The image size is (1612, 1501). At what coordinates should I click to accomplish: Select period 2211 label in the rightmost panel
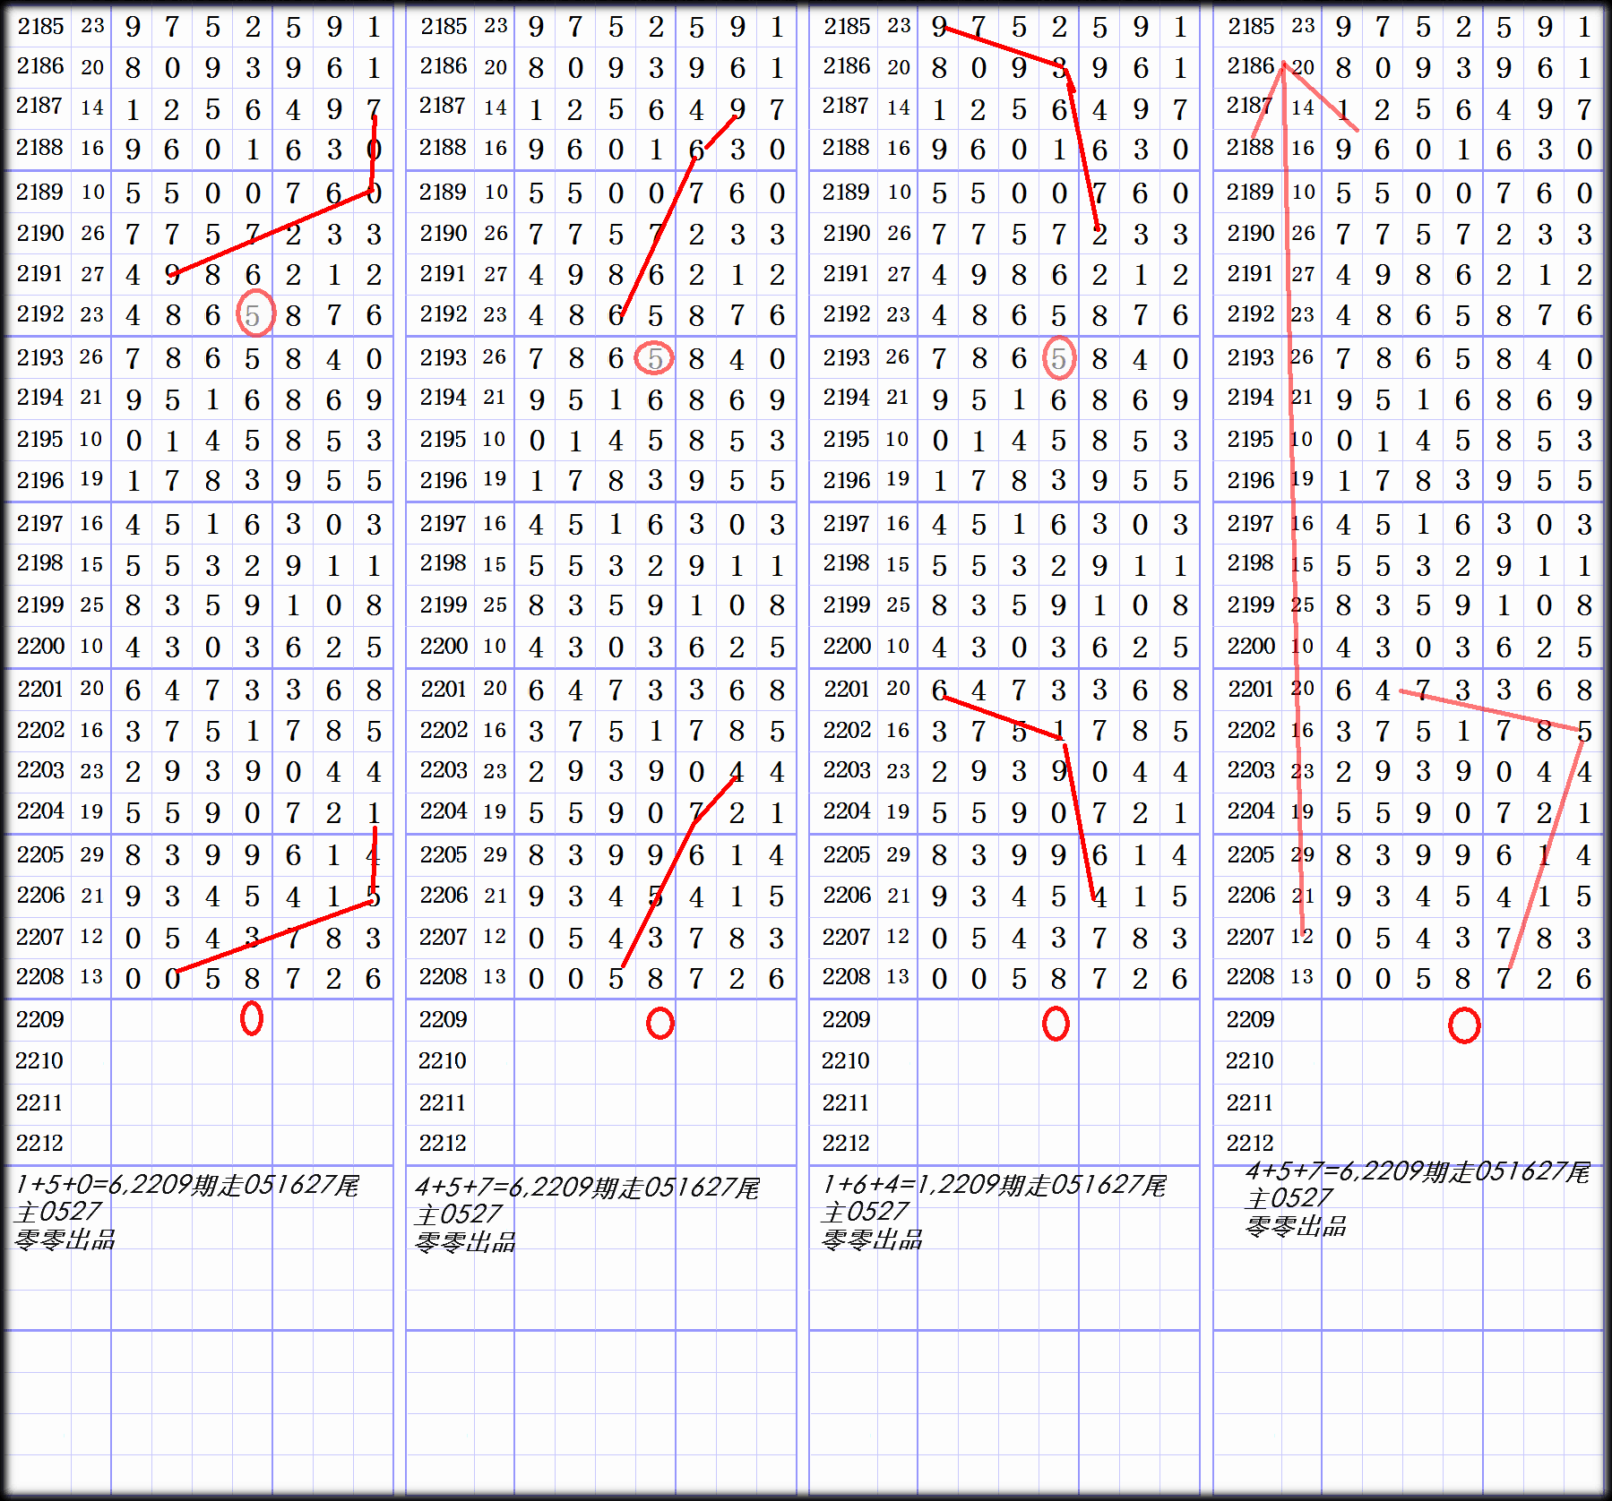[1251, 1102]
